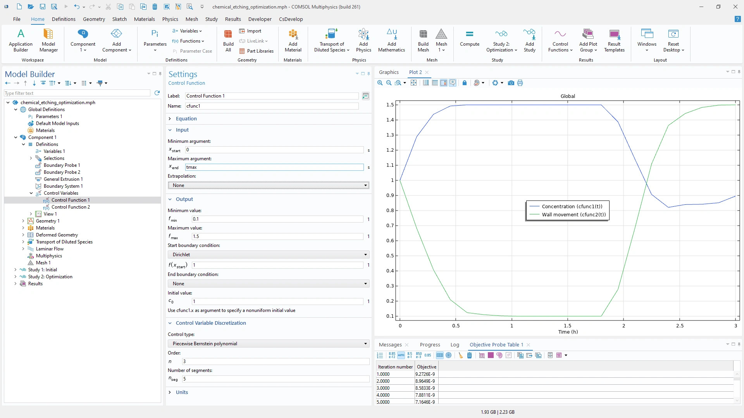The height and width of the screenshot is (418, 744).
Task: Click Zoom Extents icon in plot toolbar
Action: click(414, 83)
